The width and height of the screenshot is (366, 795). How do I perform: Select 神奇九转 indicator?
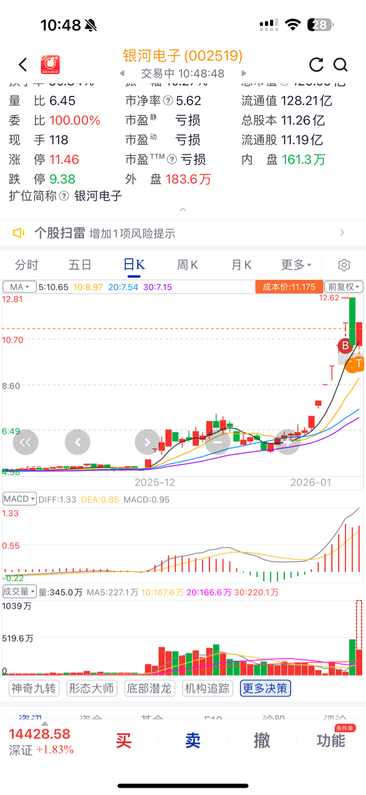pos(34,688)
